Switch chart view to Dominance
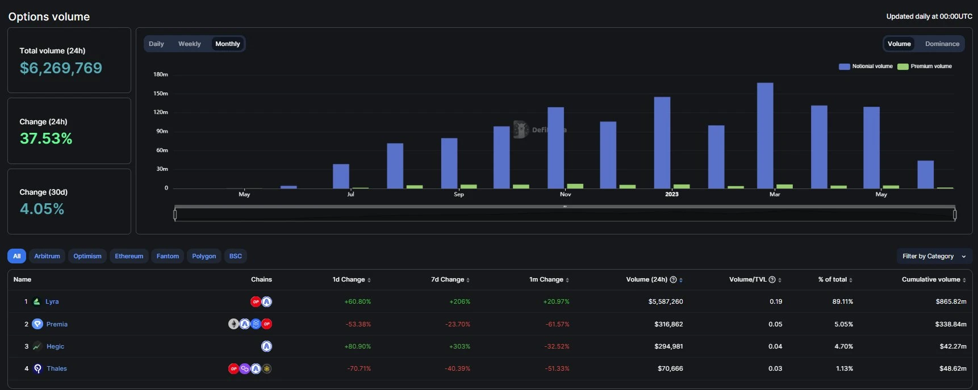The height and width of the screenshot is (390, 978). (942, 44)
